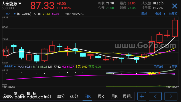Close the chart with the blue X
The height and width of the screenshot is (102, 181).
point(174,6)
